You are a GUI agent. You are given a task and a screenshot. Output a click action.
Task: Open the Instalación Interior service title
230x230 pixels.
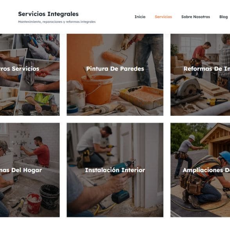click(115, 170)
